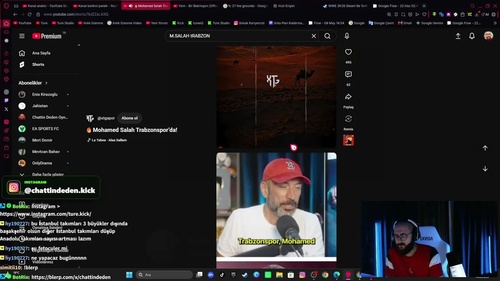The width and height of the screenshot is (500, 281).
Task: Open the Gmail bookmark
Action: click(405, 23)
